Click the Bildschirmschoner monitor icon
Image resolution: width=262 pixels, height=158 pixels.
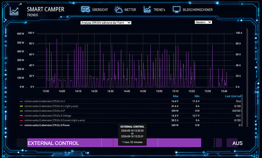coord(177,9)
